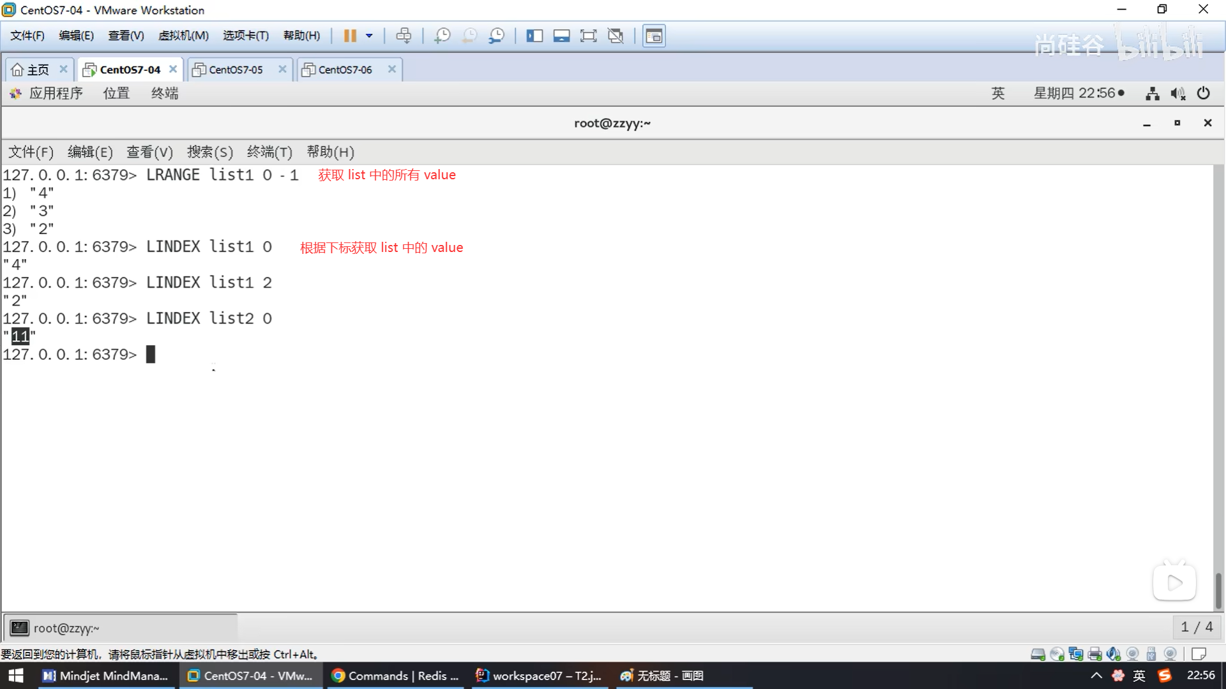1226x689 pixels.
Task: Click the Send Ctrl+Alt+Del icon
Action: [404, 36]
